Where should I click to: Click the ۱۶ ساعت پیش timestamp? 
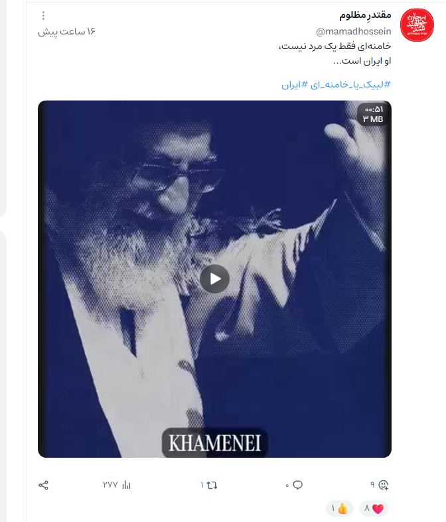[x=67, y=32]
